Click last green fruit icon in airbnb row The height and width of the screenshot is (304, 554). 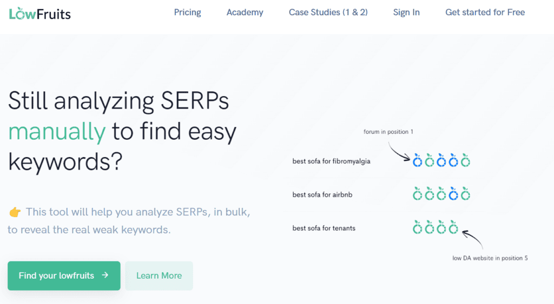[x=465, y=194]
